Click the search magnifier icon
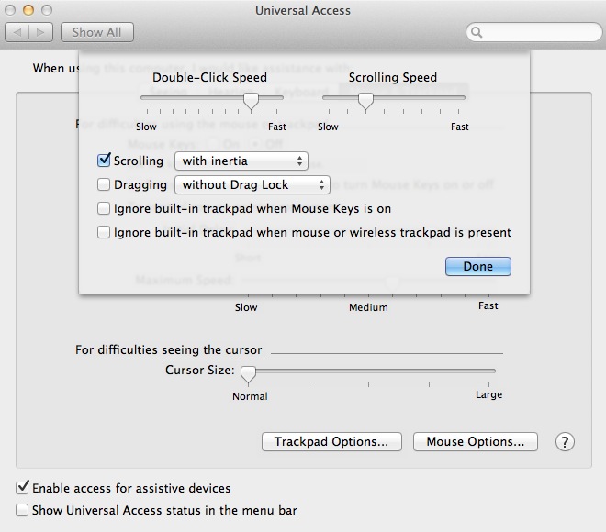Image resolution: width=606 pixels, height=532 pixels. [477, 32]
